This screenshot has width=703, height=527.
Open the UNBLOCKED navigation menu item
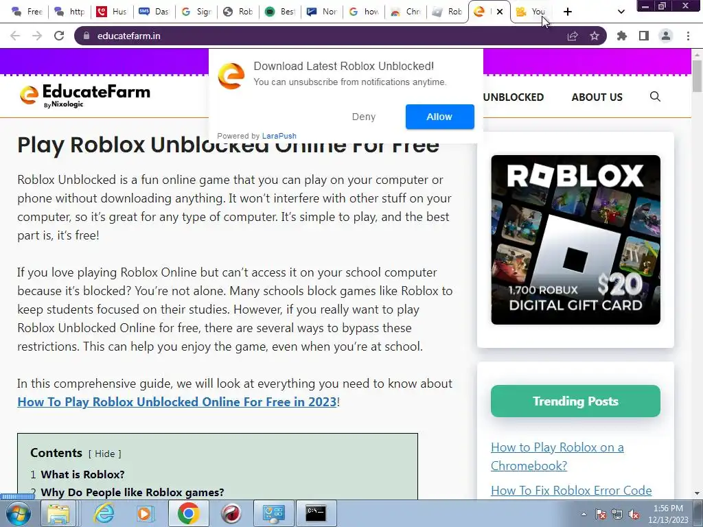pyautogui.click(x=514, y=97)
